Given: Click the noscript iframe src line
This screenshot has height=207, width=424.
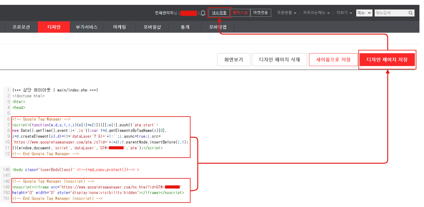Looking at the screenshot, I should tap(97, 187).
